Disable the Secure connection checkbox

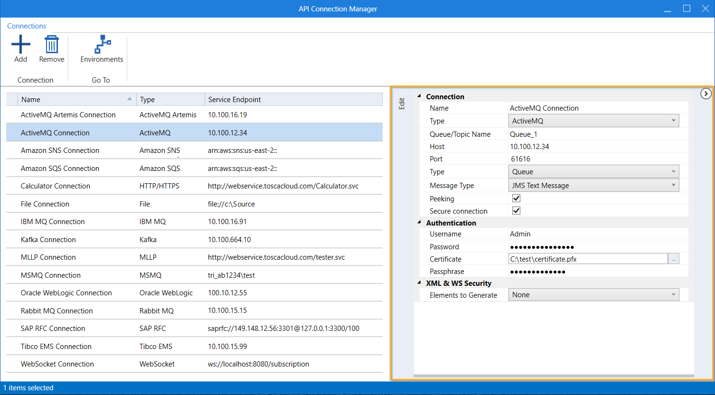coord(516,211)
